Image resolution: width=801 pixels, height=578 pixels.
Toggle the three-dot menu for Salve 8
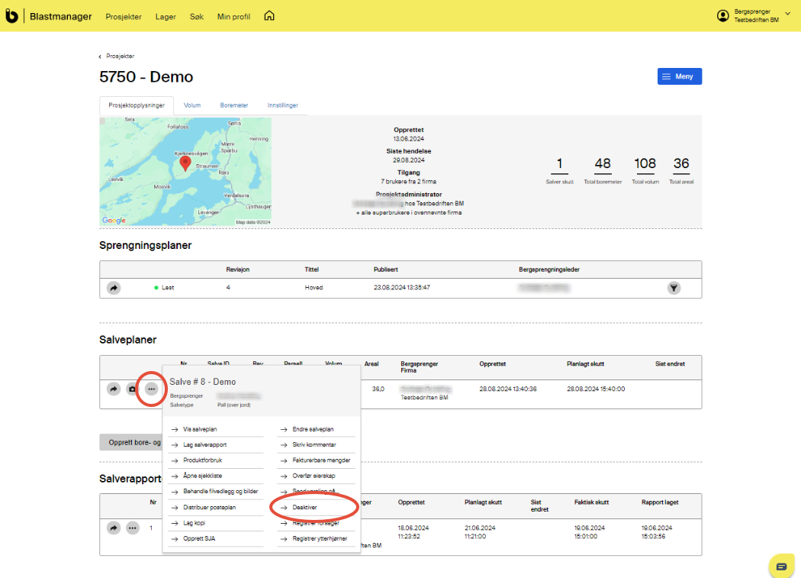pos(152,389)
